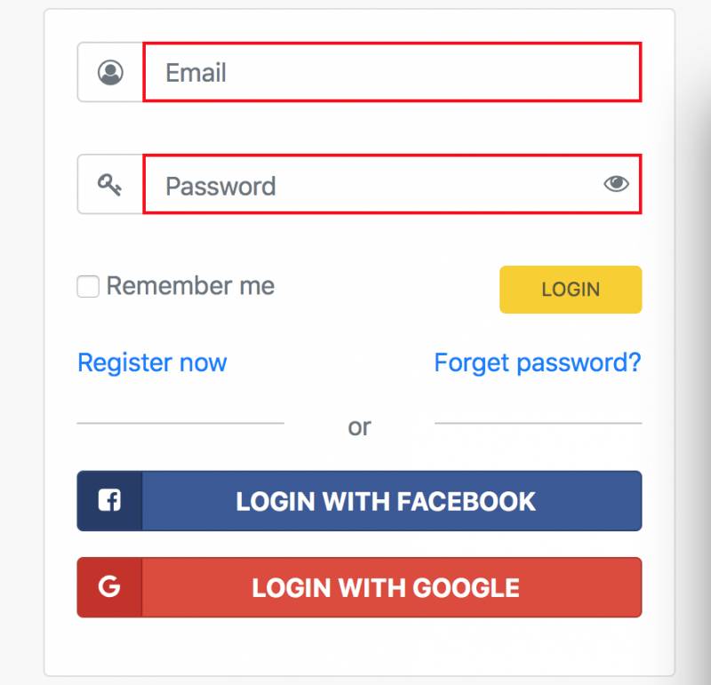Click the divider line right of "or"

click(x=538, y=424)
